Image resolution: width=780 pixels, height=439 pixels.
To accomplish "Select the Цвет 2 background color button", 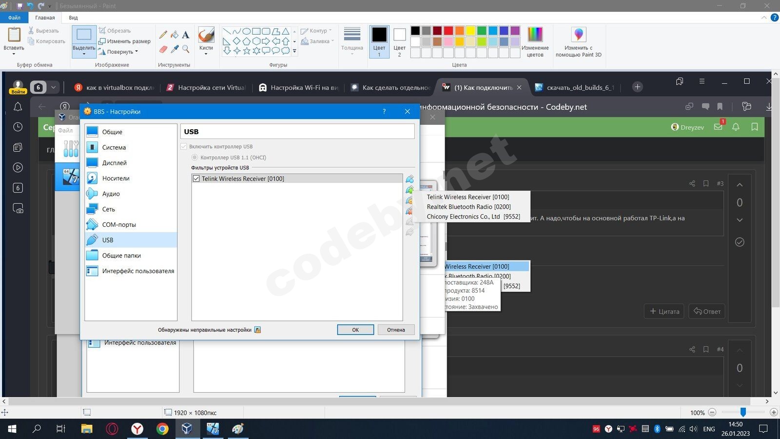I will pyautogui.click(x=399, y=42).
